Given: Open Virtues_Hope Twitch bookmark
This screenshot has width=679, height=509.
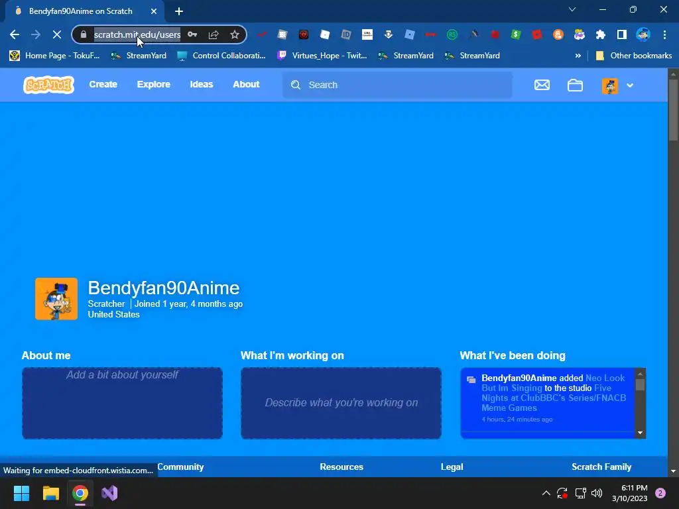Looking at the screenshot, I should (x=322, y=56).
